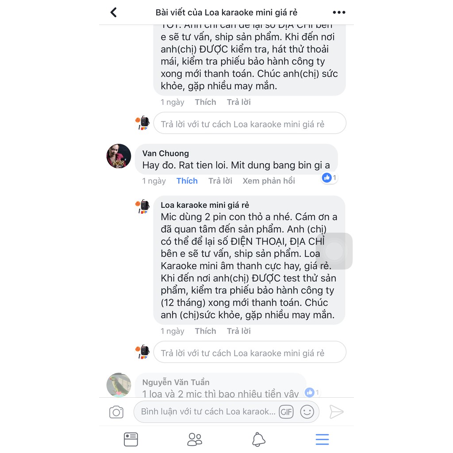Tap the camera icon to attach photo

pos(116,412)
